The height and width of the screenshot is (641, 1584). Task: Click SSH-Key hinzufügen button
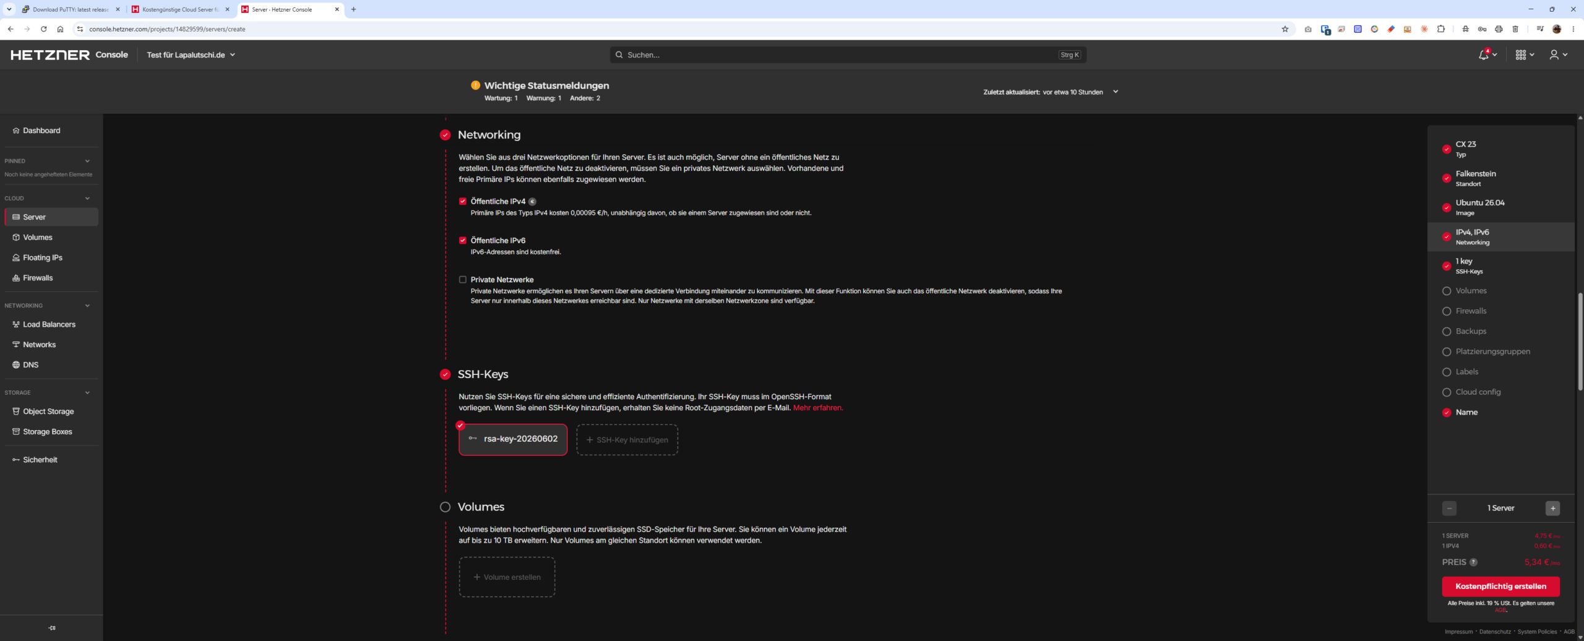tap(627, 440)
